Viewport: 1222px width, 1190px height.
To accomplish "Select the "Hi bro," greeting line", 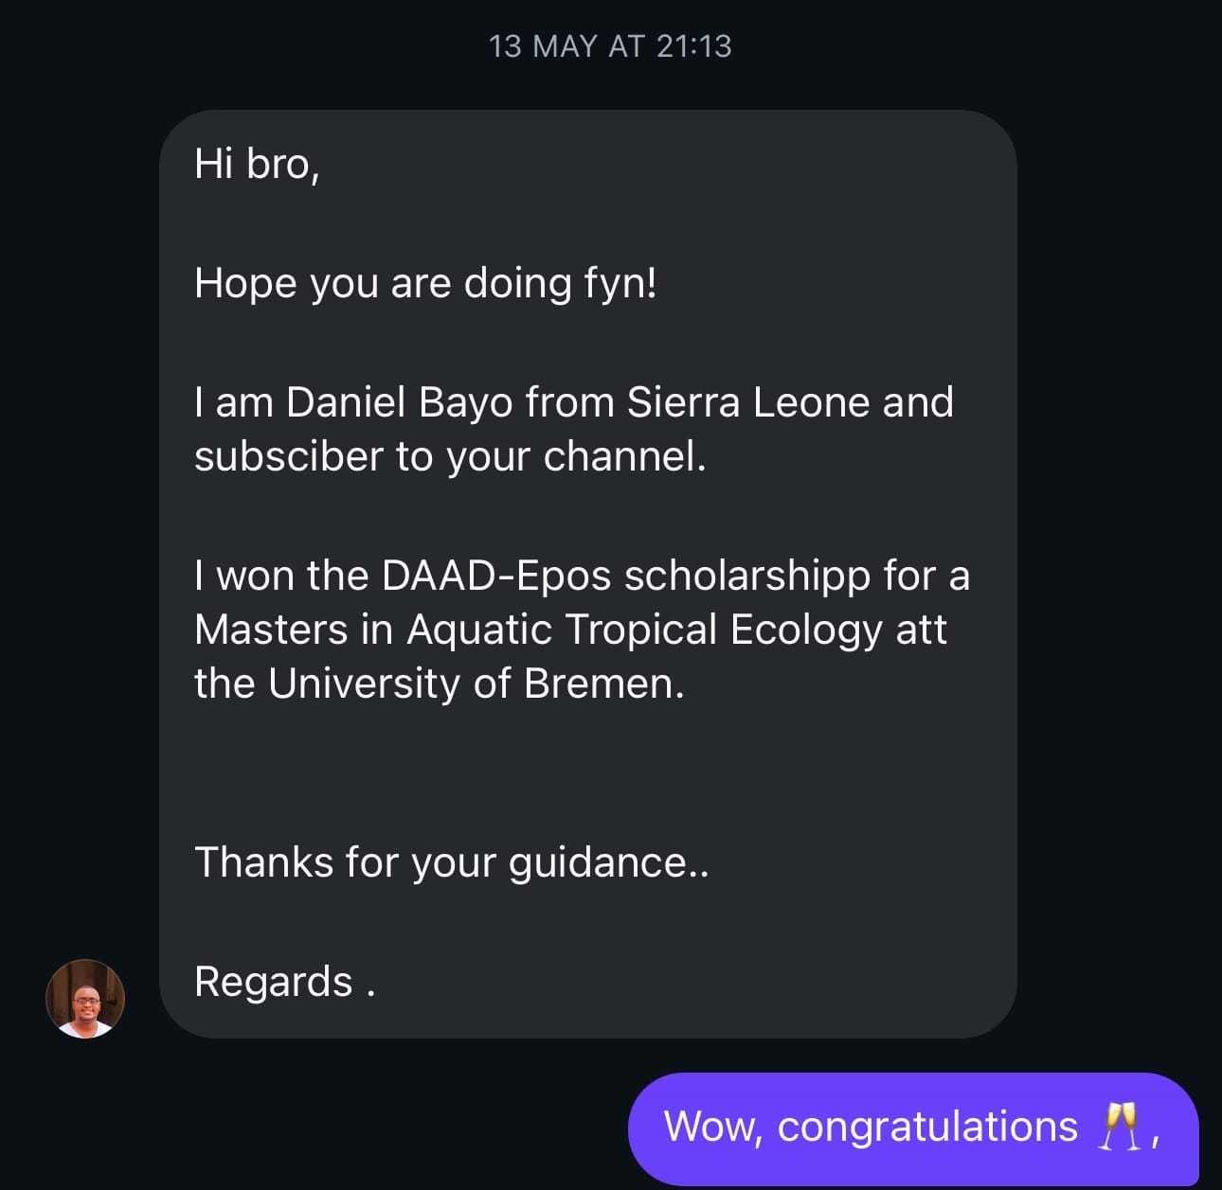I will coord(257,164).
